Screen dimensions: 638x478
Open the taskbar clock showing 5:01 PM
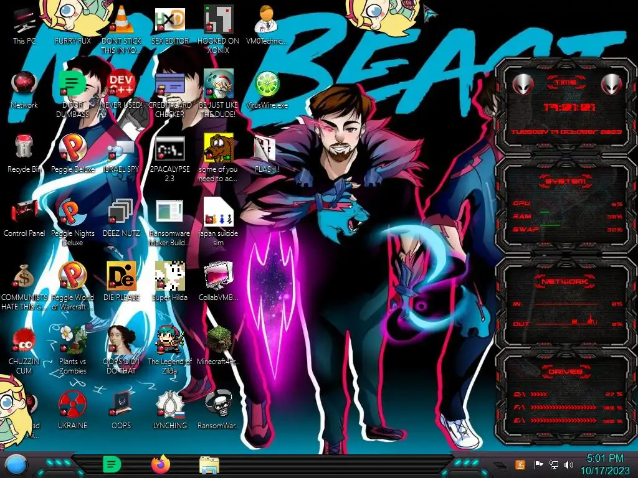(x=604, y=464)
